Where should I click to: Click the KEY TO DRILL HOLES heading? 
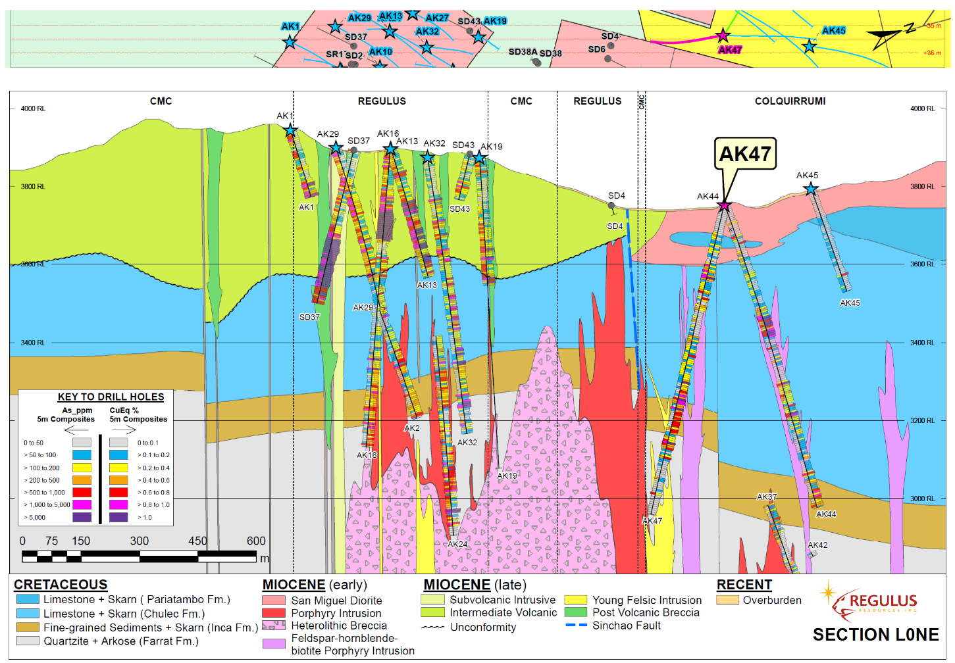[111, 397]
